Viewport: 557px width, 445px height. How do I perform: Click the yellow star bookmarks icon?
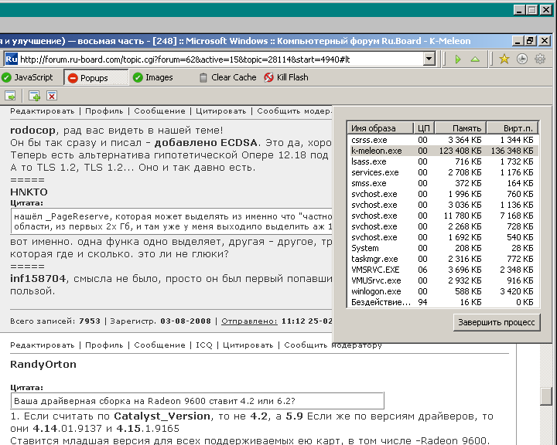[x=504, y=59]
